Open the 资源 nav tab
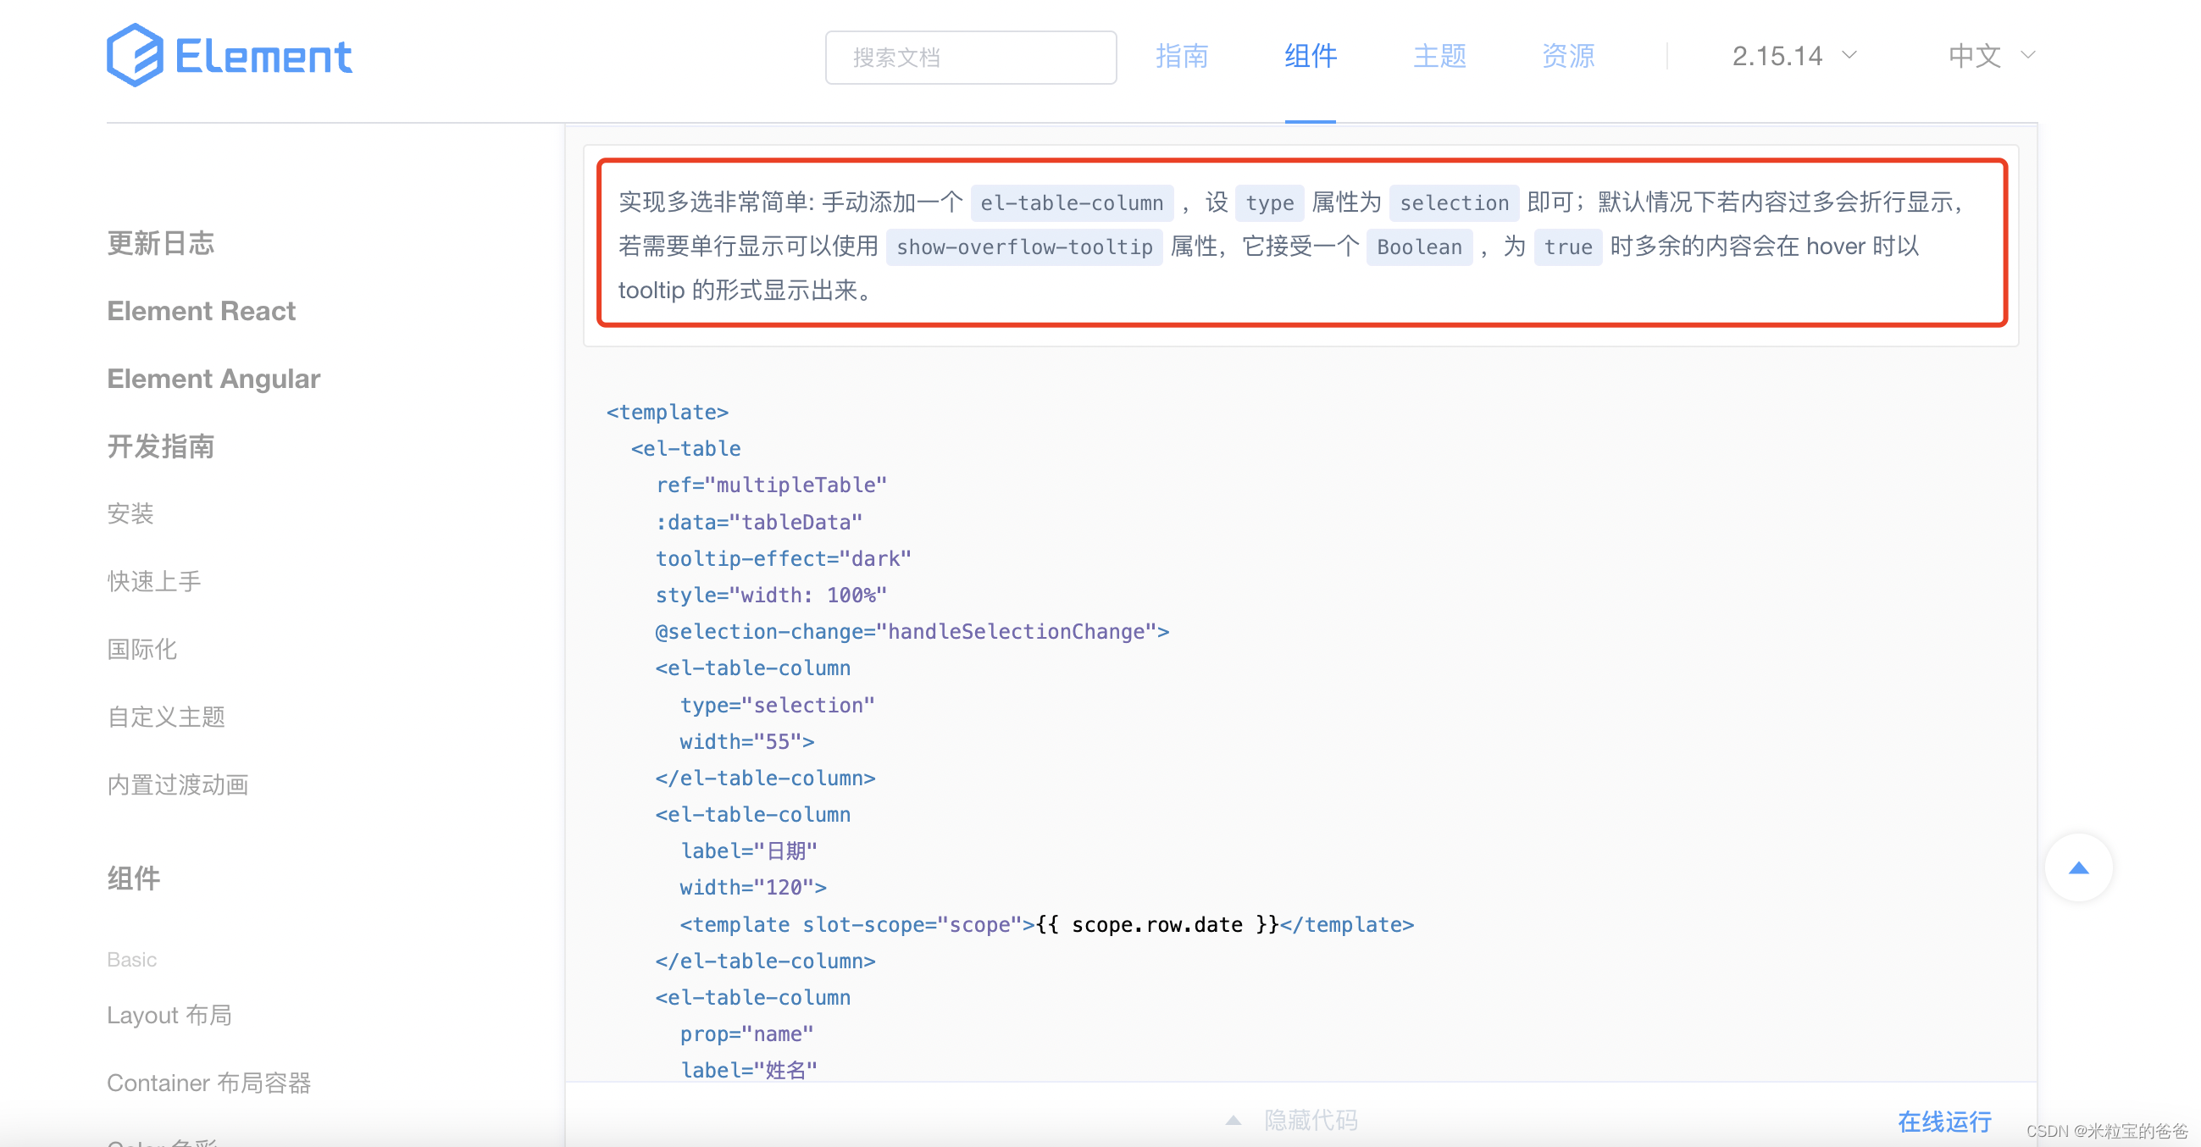 click(1567, 57)
